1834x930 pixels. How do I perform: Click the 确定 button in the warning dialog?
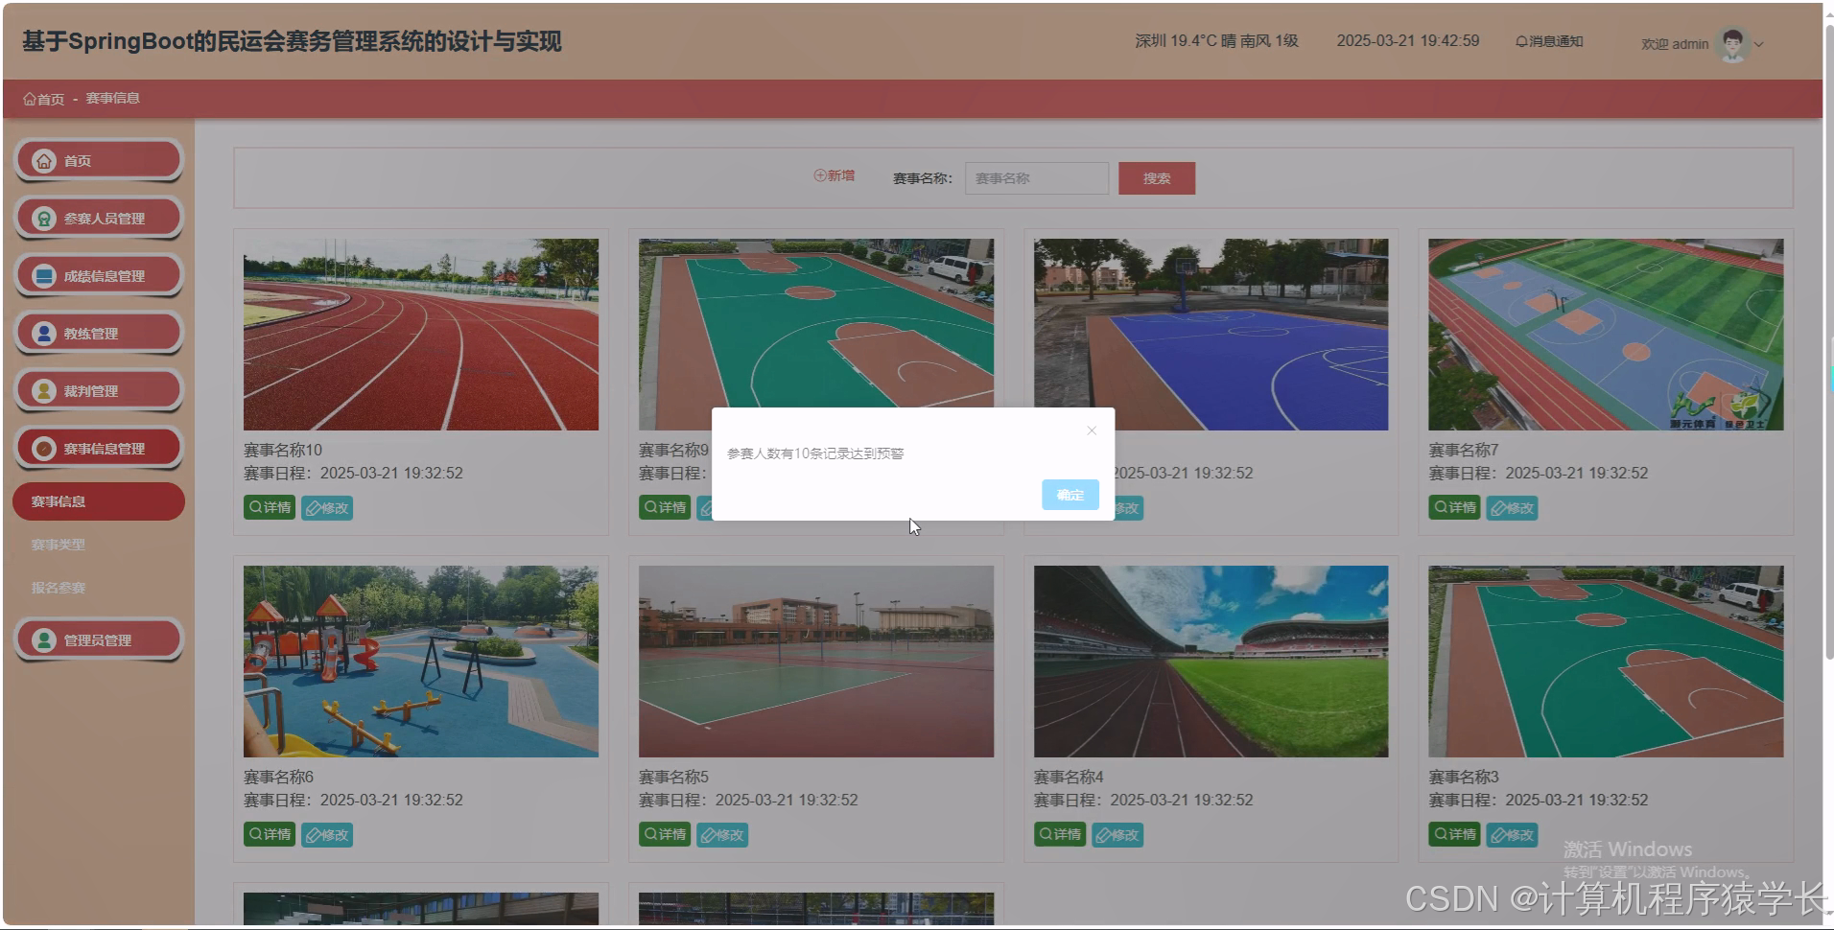pyautogui.click(x=1070, y=495)
